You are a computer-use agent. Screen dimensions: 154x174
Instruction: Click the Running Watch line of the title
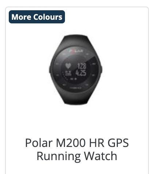pos(77,156)
